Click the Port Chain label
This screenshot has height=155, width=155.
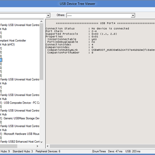tap(54, 31)
